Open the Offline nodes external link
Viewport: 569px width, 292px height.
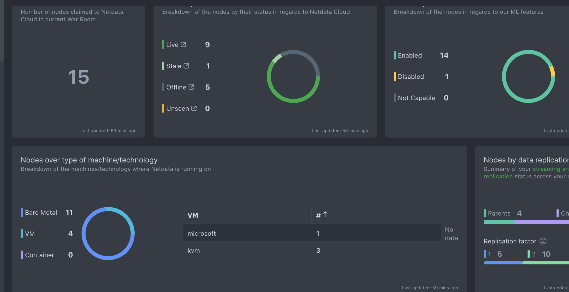point(192,87)
